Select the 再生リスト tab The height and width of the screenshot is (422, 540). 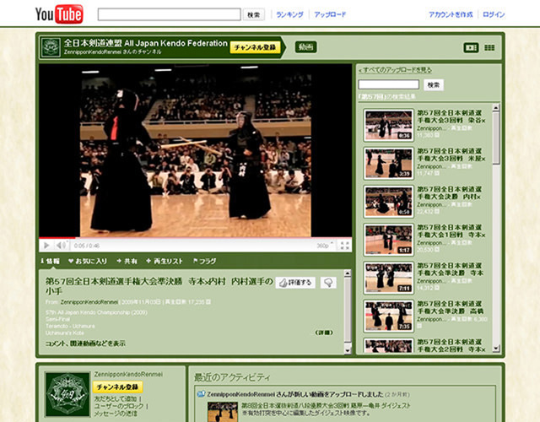(x=165, y=261)
